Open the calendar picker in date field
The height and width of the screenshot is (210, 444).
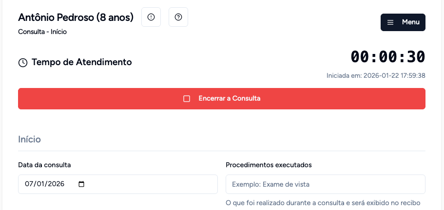tap(81, 184)
